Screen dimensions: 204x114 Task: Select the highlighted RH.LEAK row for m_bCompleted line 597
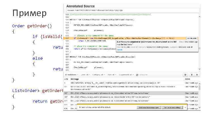[x=131, y=93]
